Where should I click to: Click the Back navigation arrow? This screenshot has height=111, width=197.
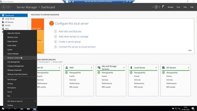point(4,7)
